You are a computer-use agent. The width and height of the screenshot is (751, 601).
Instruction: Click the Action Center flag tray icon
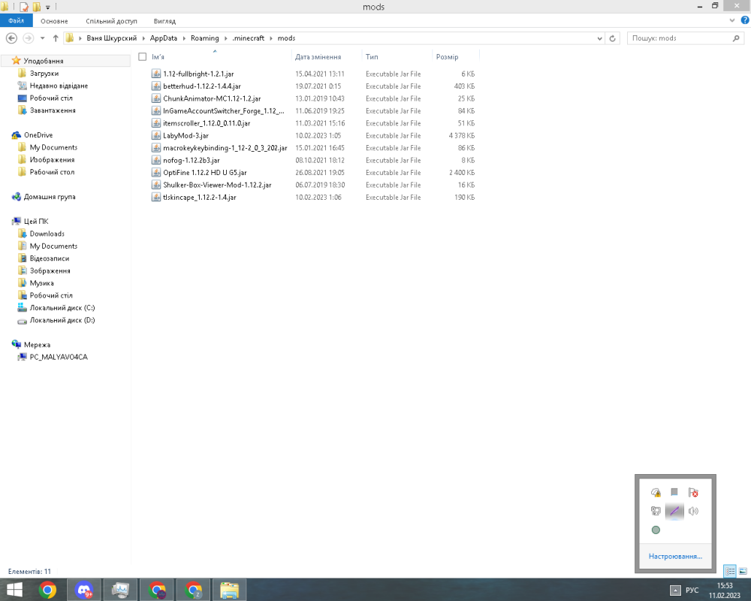693,492
